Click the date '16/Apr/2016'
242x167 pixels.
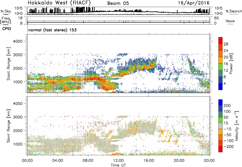click(x=194, y=3)
